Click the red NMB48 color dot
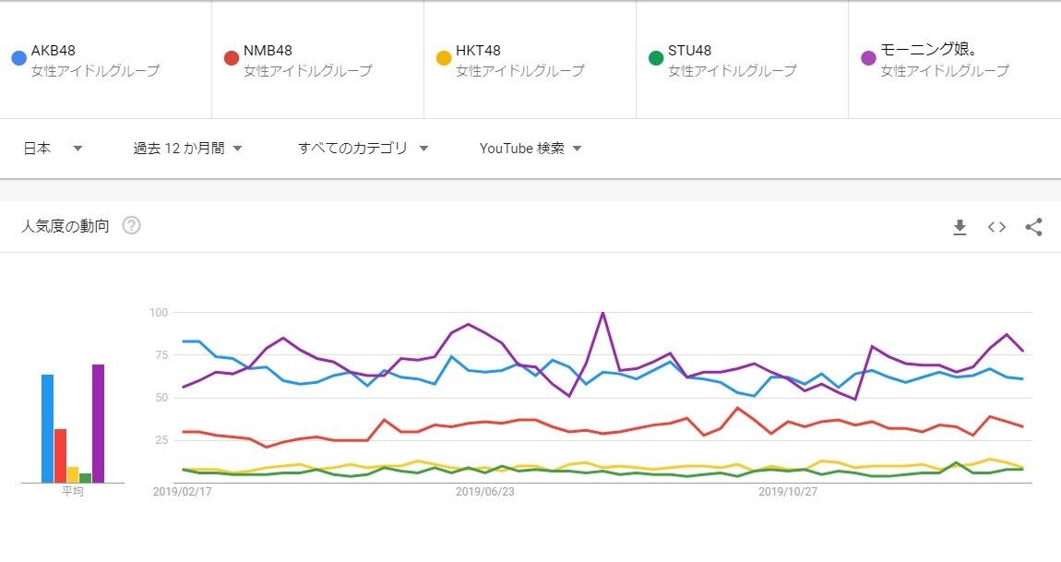Screen dimensions: 1061x562 [232, 58]
